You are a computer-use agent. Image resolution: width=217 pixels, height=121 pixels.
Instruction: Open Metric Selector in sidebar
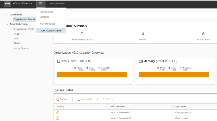22,48
